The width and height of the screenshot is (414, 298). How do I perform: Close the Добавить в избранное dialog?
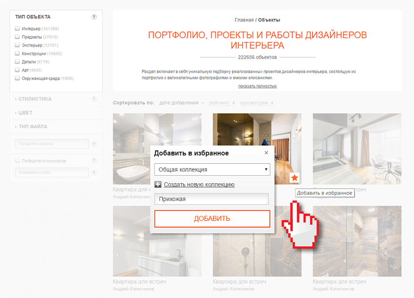pos(266,153)
